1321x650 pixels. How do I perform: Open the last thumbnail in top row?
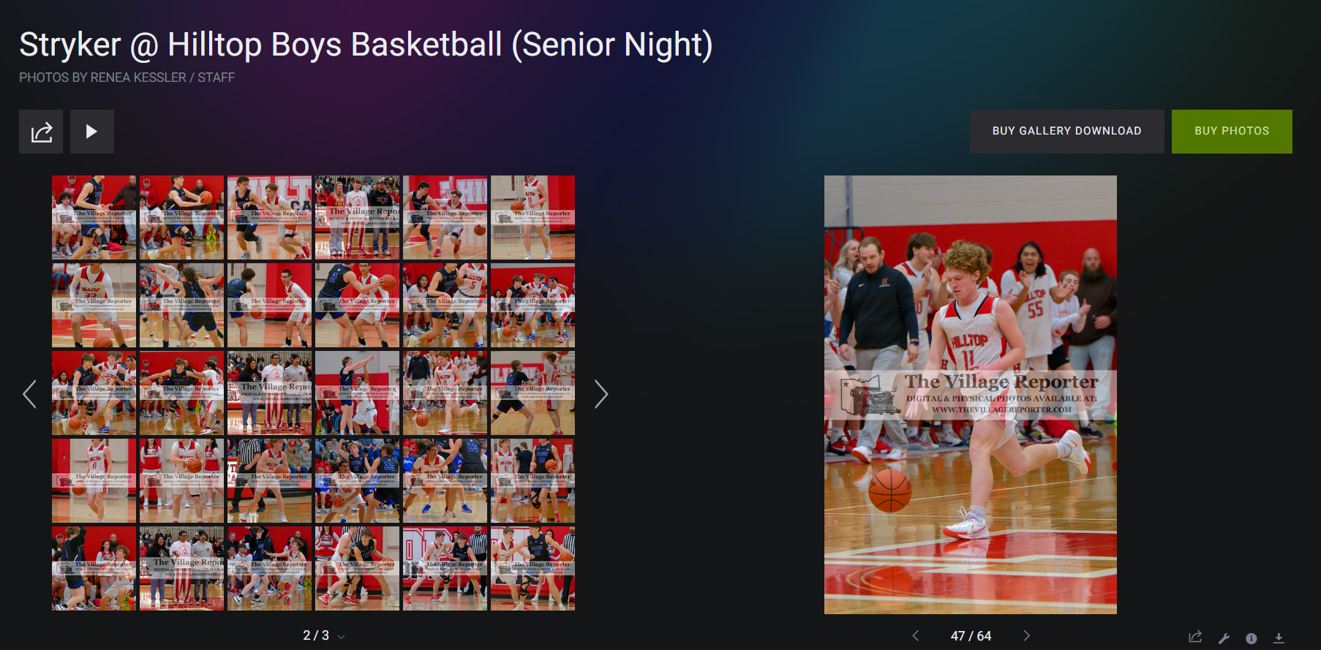[x=532, y=217]
